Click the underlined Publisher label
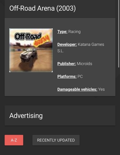The image size is (120, 155). click(x=67, y=64)
